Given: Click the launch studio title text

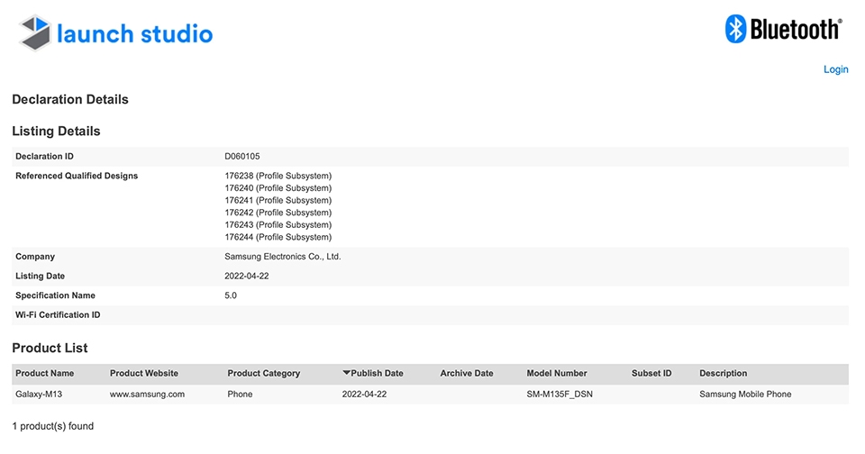Looking at the screenshot, I should pos(135,33).
